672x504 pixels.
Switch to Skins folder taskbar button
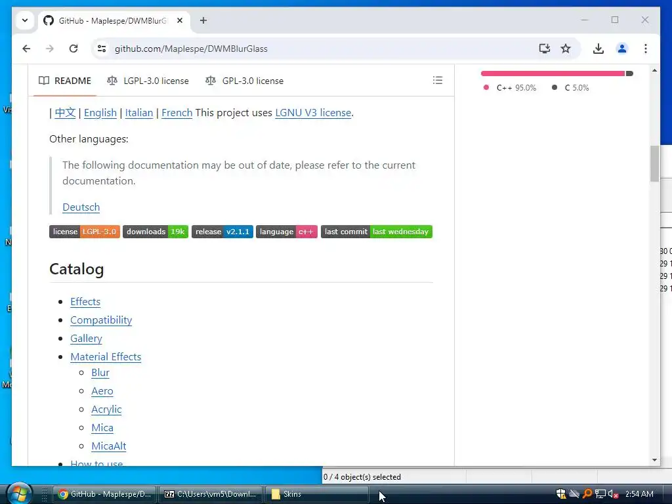pos(317,494)
